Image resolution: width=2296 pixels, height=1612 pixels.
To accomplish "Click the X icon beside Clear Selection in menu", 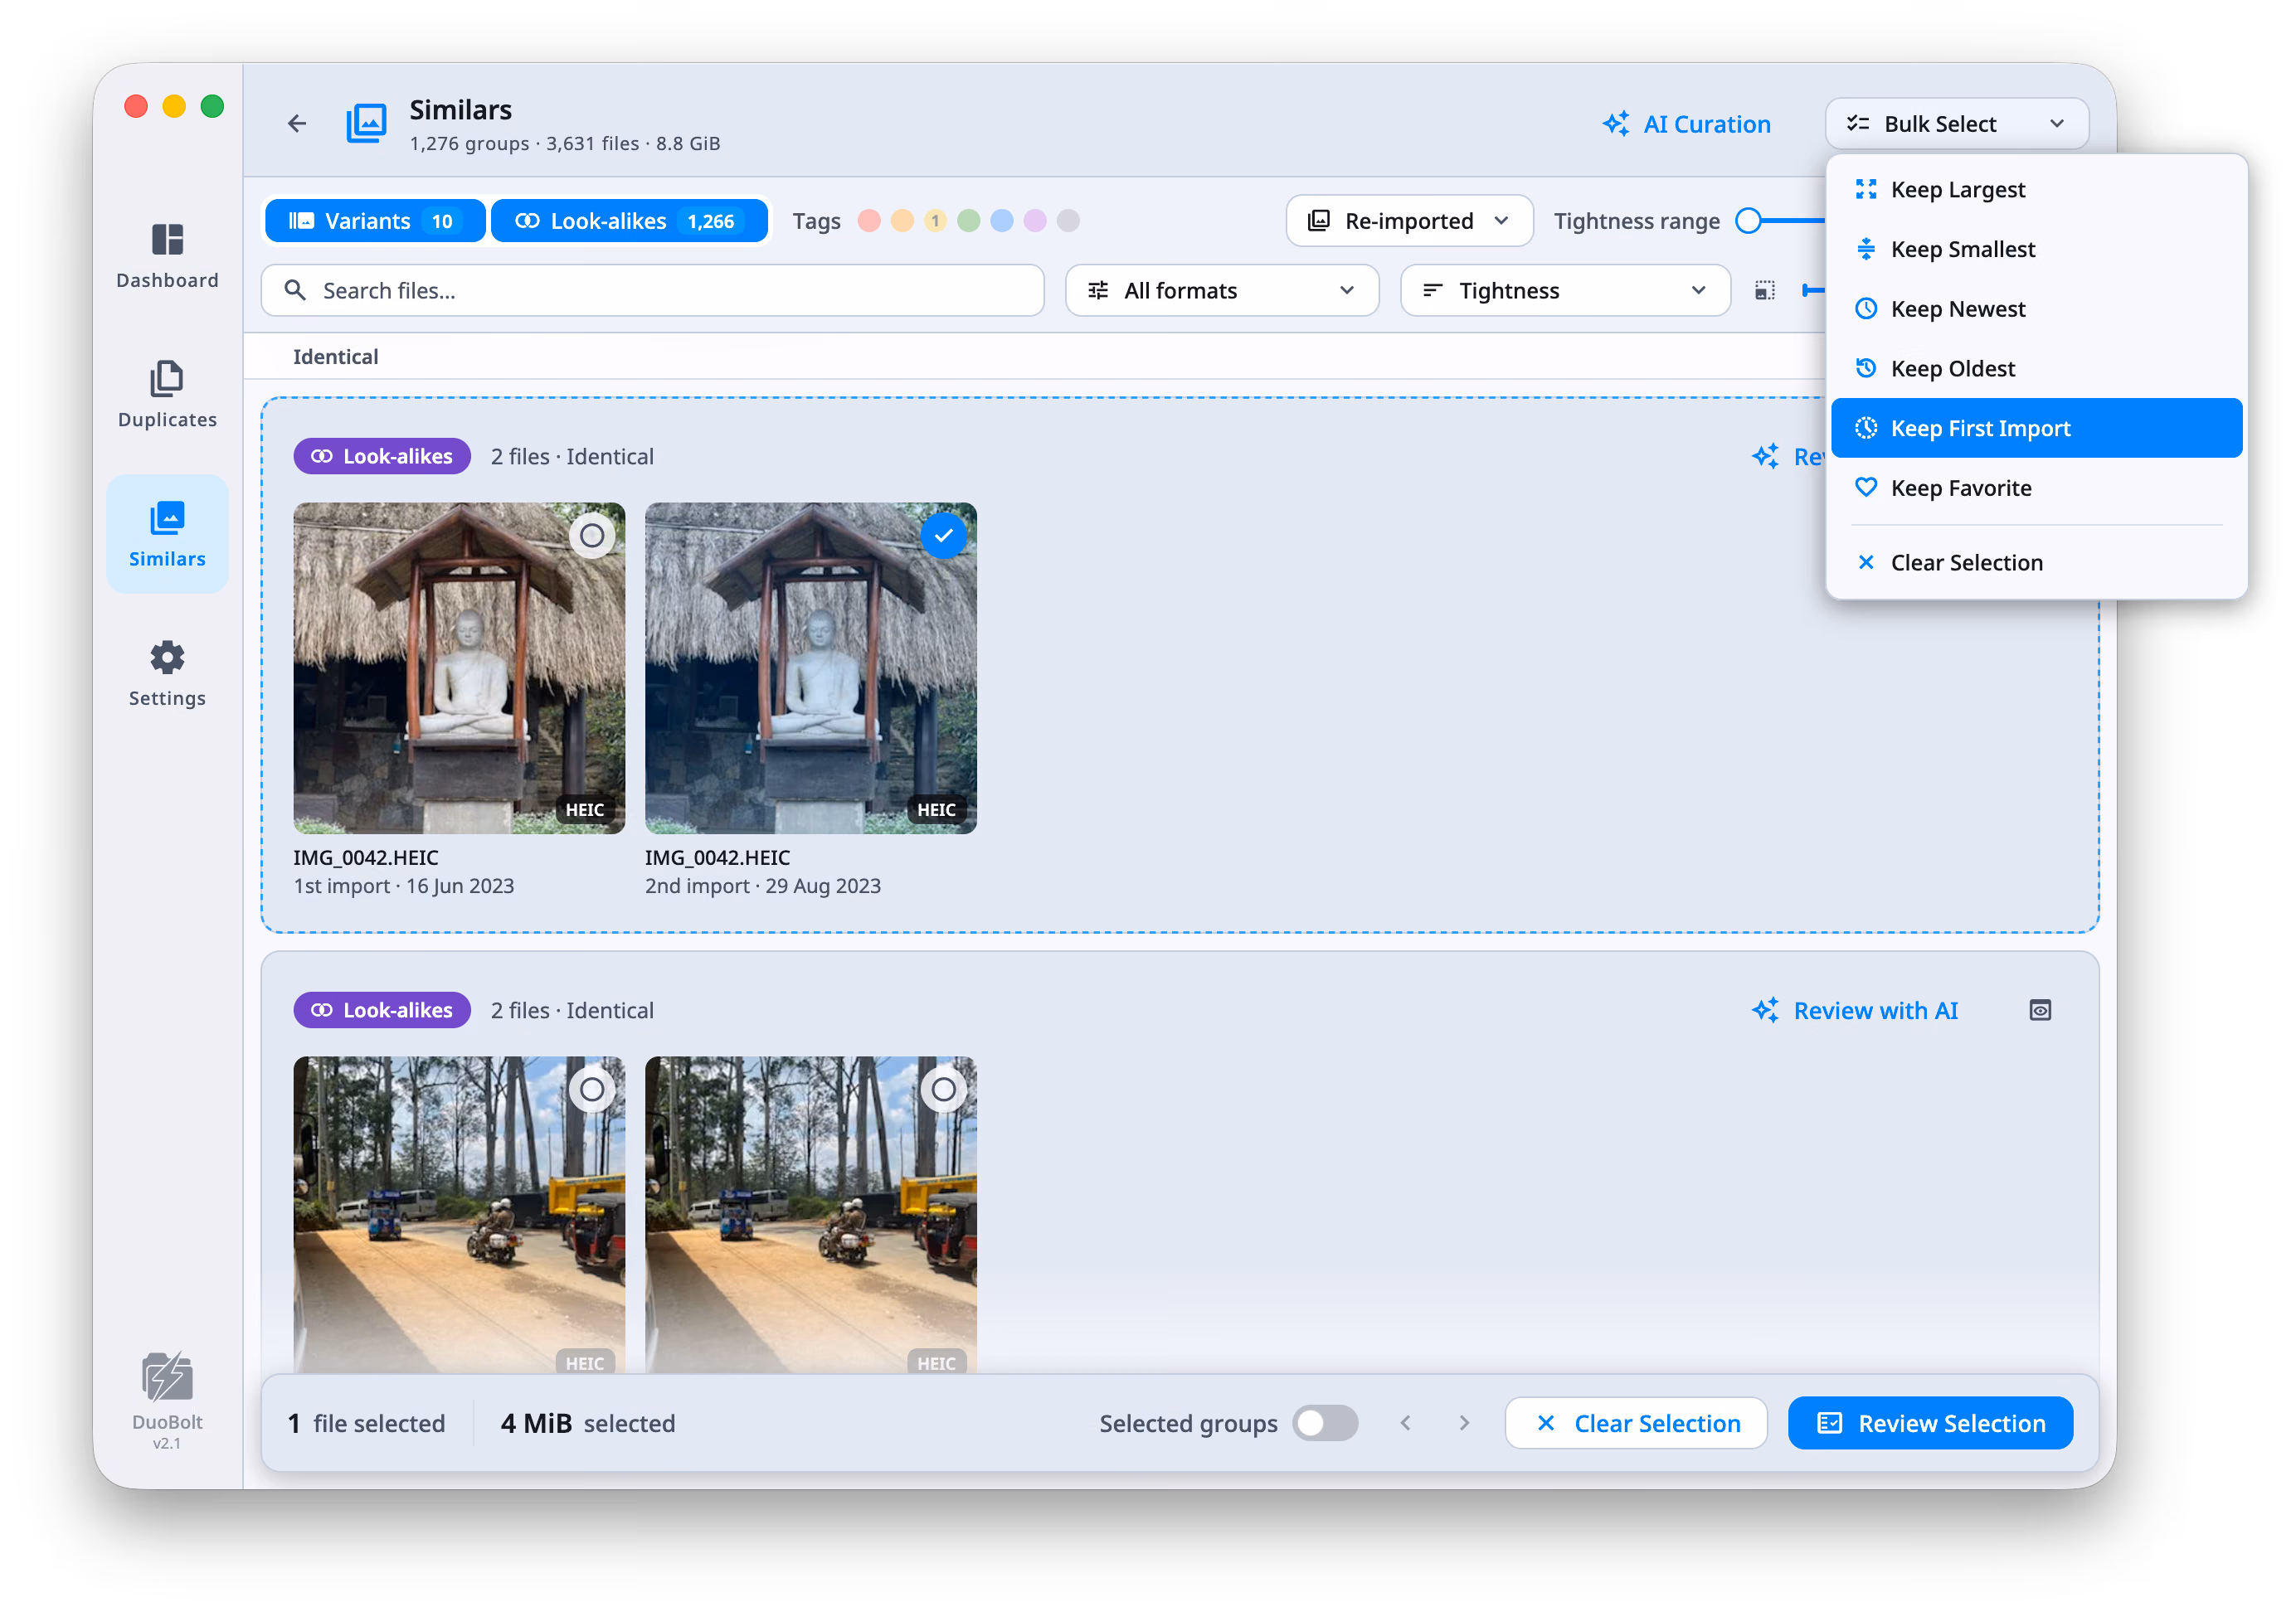I will click(1866, 563).
